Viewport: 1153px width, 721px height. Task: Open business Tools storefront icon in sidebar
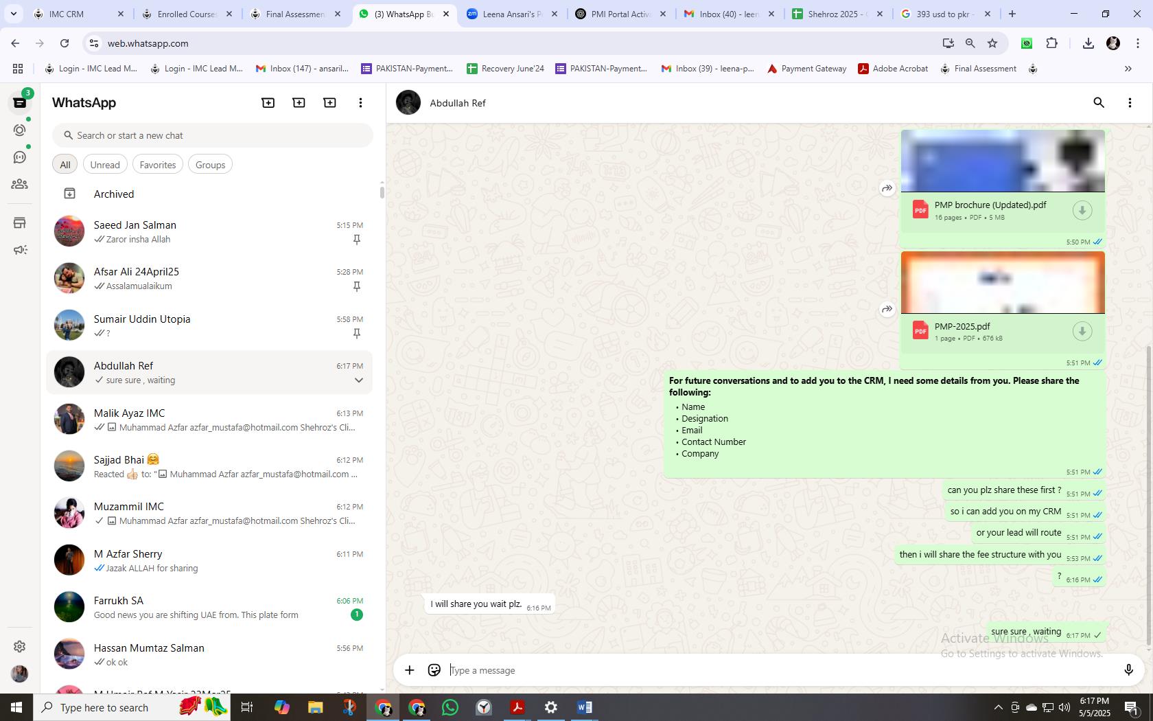[x=20, y=222]
